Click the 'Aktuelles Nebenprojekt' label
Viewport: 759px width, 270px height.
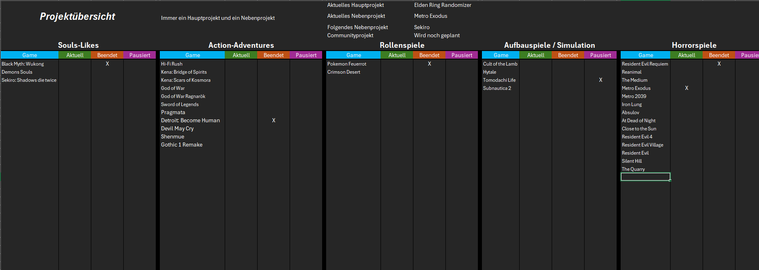coord(356,16)
